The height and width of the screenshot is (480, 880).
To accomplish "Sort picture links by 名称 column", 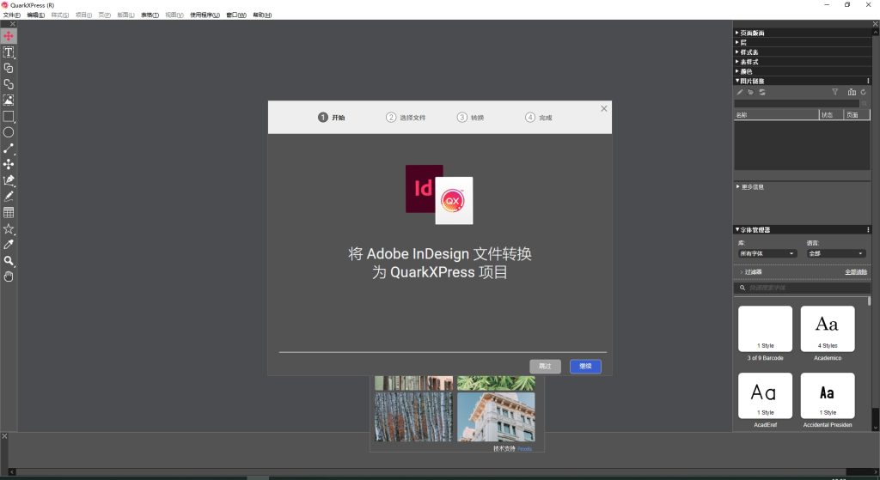I will pyautogui.click(x=777, y=114).
